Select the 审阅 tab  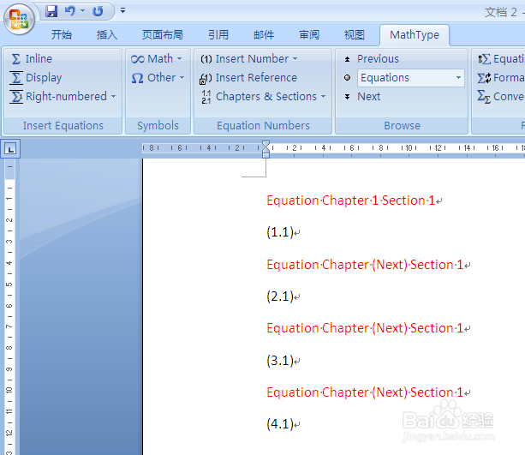click(x=309, y=34)
